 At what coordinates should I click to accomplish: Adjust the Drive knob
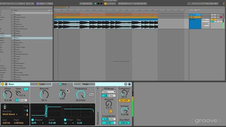point(7,95)
